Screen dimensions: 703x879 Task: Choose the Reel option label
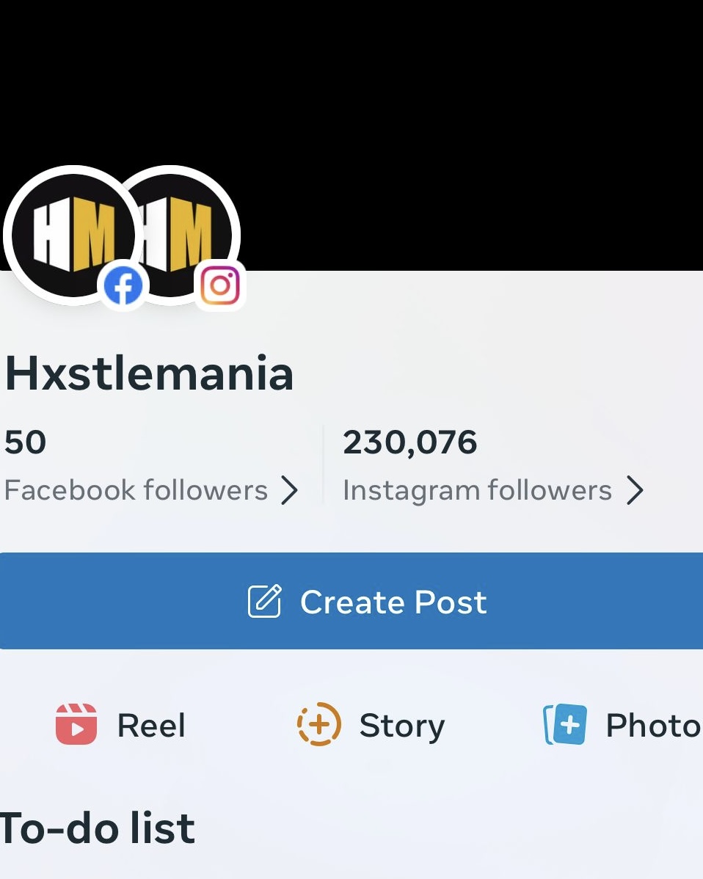[151, 726]
